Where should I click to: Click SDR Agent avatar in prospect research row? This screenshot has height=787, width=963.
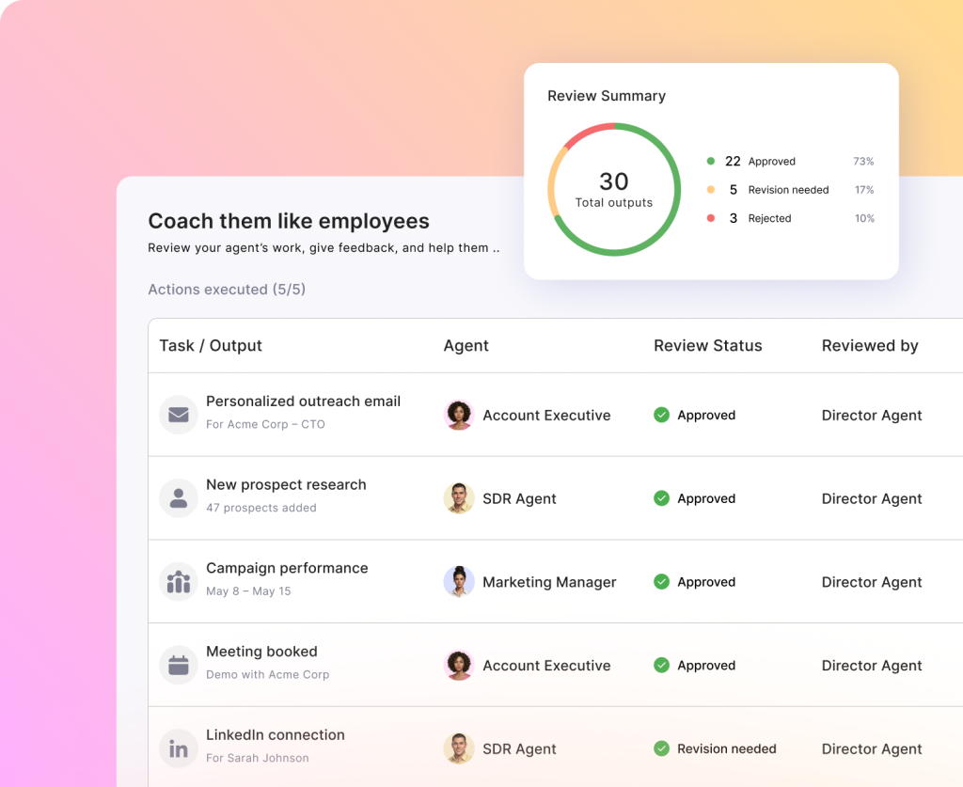[459, 498]
